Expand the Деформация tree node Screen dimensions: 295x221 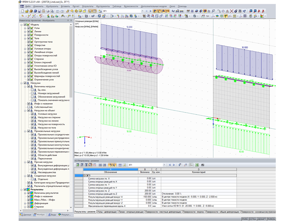(25, 203)
